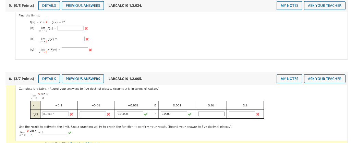
Task: Click the f(x) input under x = 0.1
Action: click(x=242, y=114)
